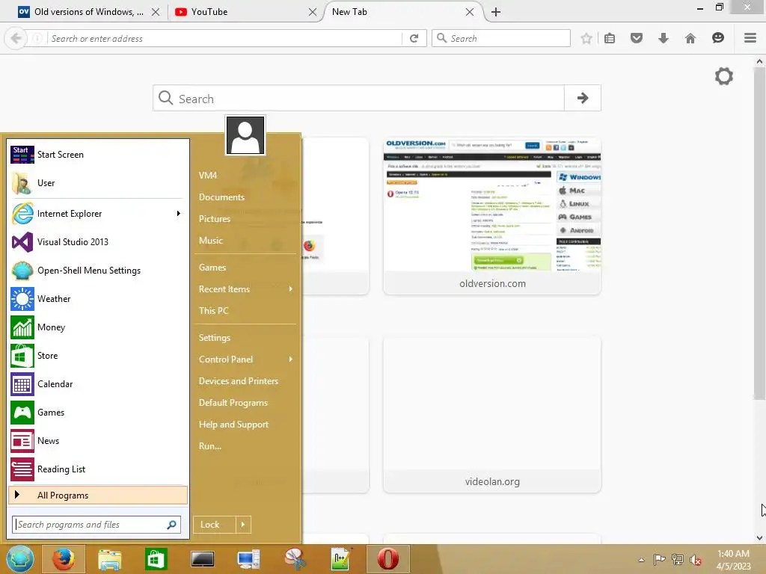
Task: Click the toolbar Search field
Action: point(500,38)
